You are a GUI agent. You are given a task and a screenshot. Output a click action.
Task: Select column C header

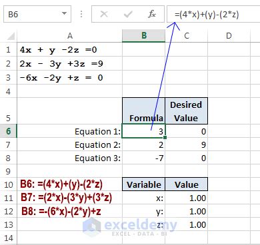(x=187, y=35)
